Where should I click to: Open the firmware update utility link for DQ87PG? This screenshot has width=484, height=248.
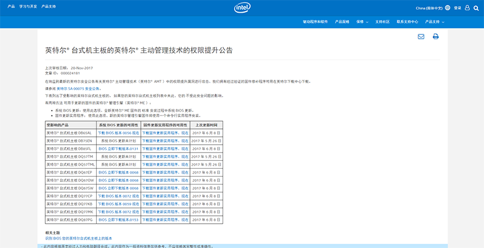165,220
